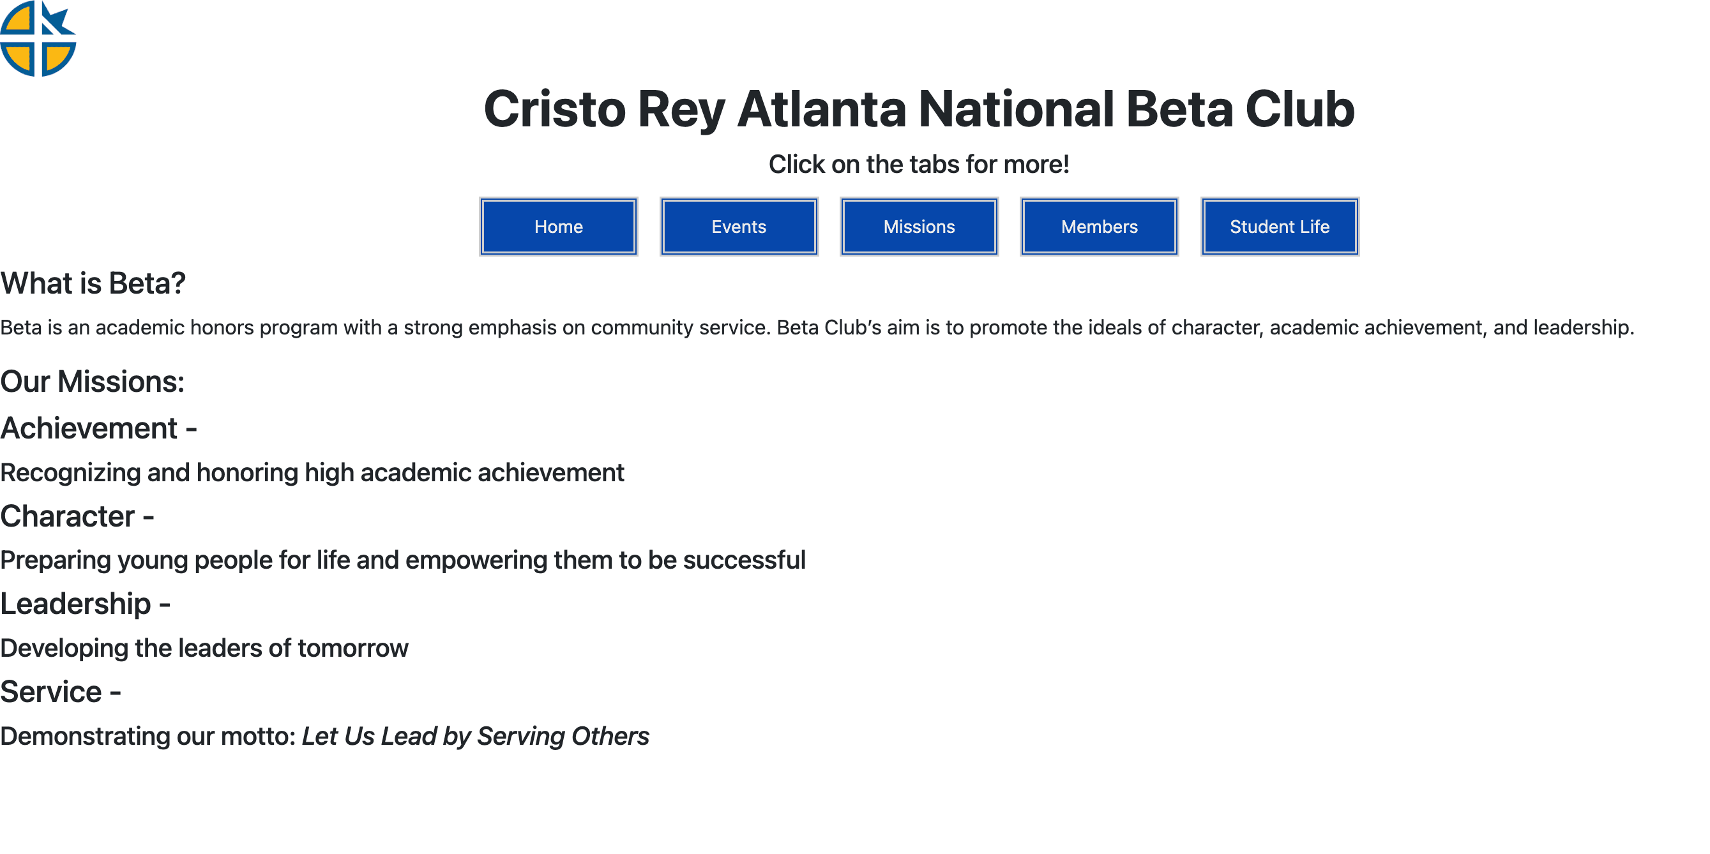
Task: Click the "Developing the leaders of tomorrow" text
Action: [204, 649]
